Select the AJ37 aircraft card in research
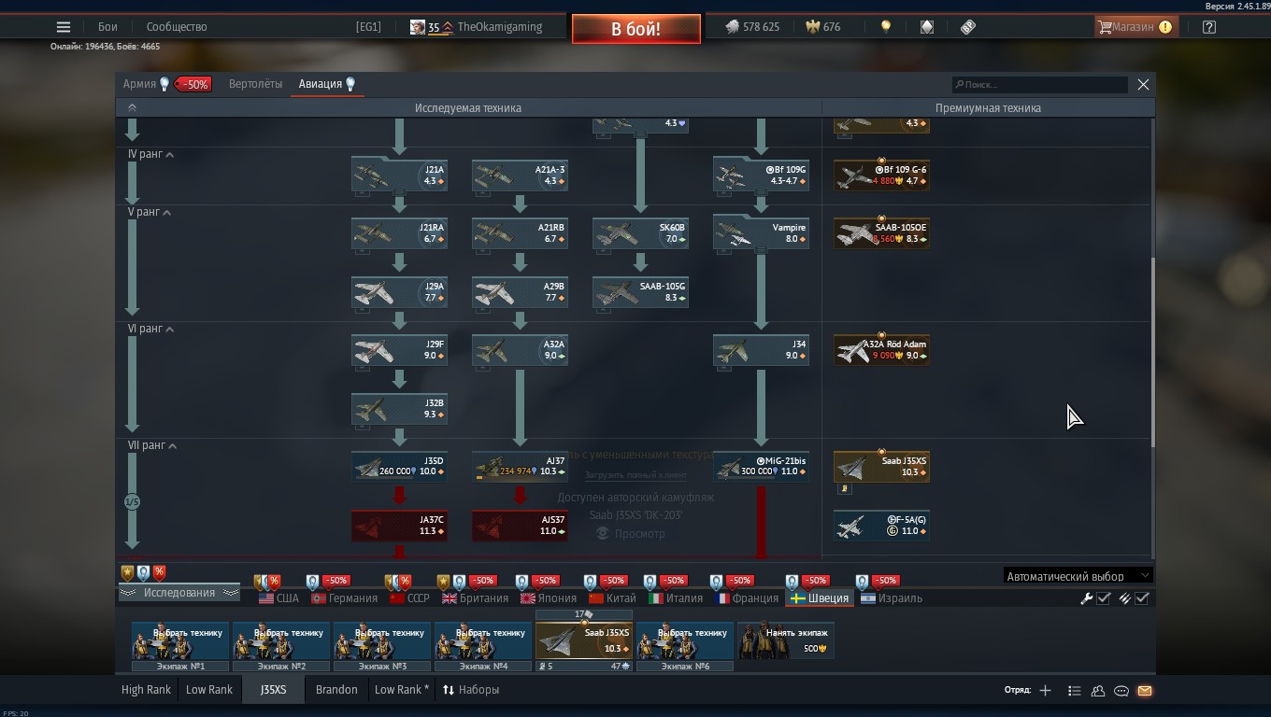 pyautogui.click(x=520, y=466)
